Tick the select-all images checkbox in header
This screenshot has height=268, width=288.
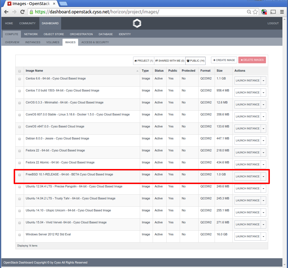pos(20,71)
